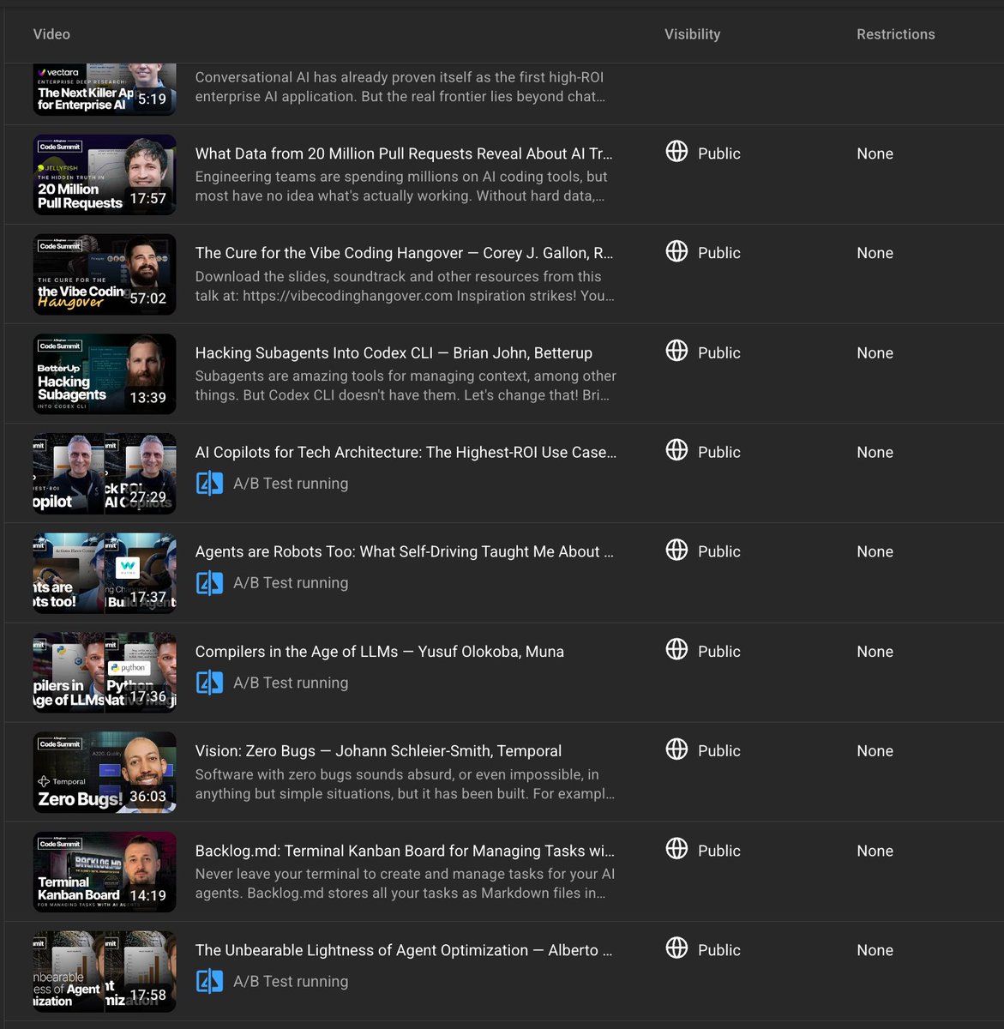Image resolution: width=1004 pixels, height=1029 pixels.
Task: Click the globe icon in Vibe Coding Hangover row
Action: (x=676, y=251)
